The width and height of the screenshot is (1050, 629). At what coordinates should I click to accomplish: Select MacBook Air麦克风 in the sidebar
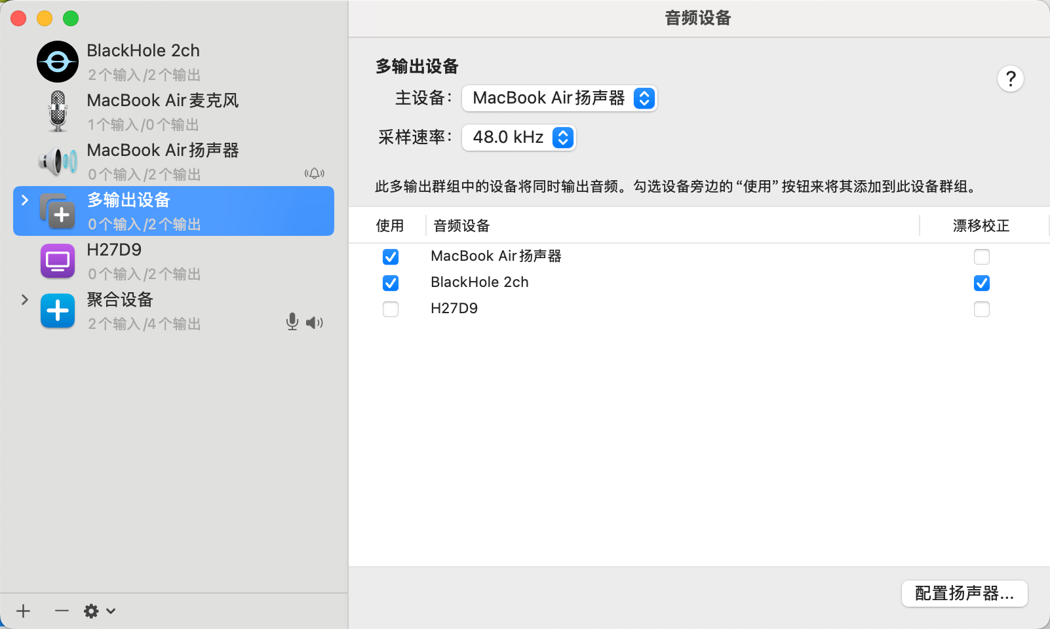pyautogui.click(x=174, y=111)
